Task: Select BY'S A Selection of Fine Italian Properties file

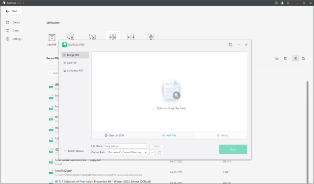Action: pos(103,182)
